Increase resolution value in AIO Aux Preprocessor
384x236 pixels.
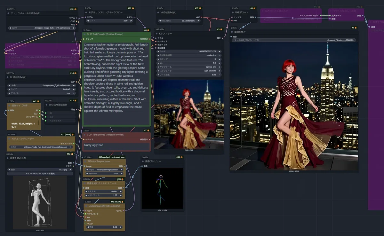click(x=122, y=174)
